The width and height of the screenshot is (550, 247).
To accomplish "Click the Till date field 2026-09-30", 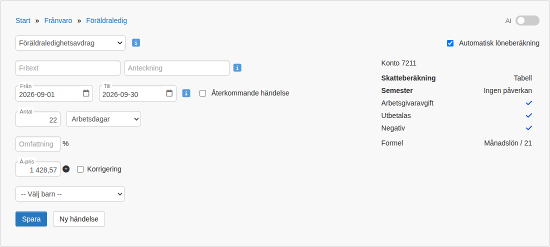I will click(x=138, y=93).
